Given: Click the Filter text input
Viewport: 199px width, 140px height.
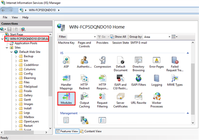Looking at the screenshot, I should pos(80,37).
